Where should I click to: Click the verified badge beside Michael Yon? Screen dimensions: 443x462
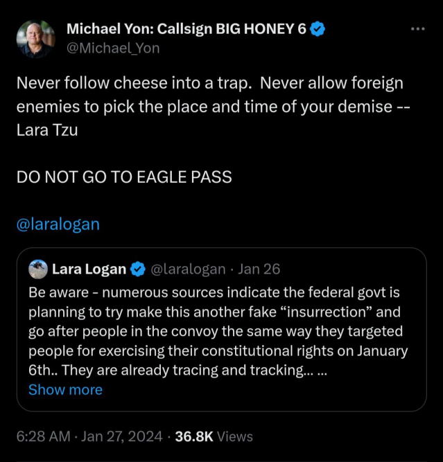pyautogui.click(x=318, y=29)
